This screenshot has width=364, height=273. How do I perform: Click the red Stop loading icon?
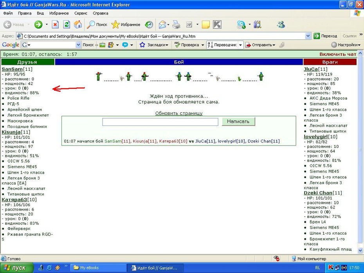[x=55, y=24]
